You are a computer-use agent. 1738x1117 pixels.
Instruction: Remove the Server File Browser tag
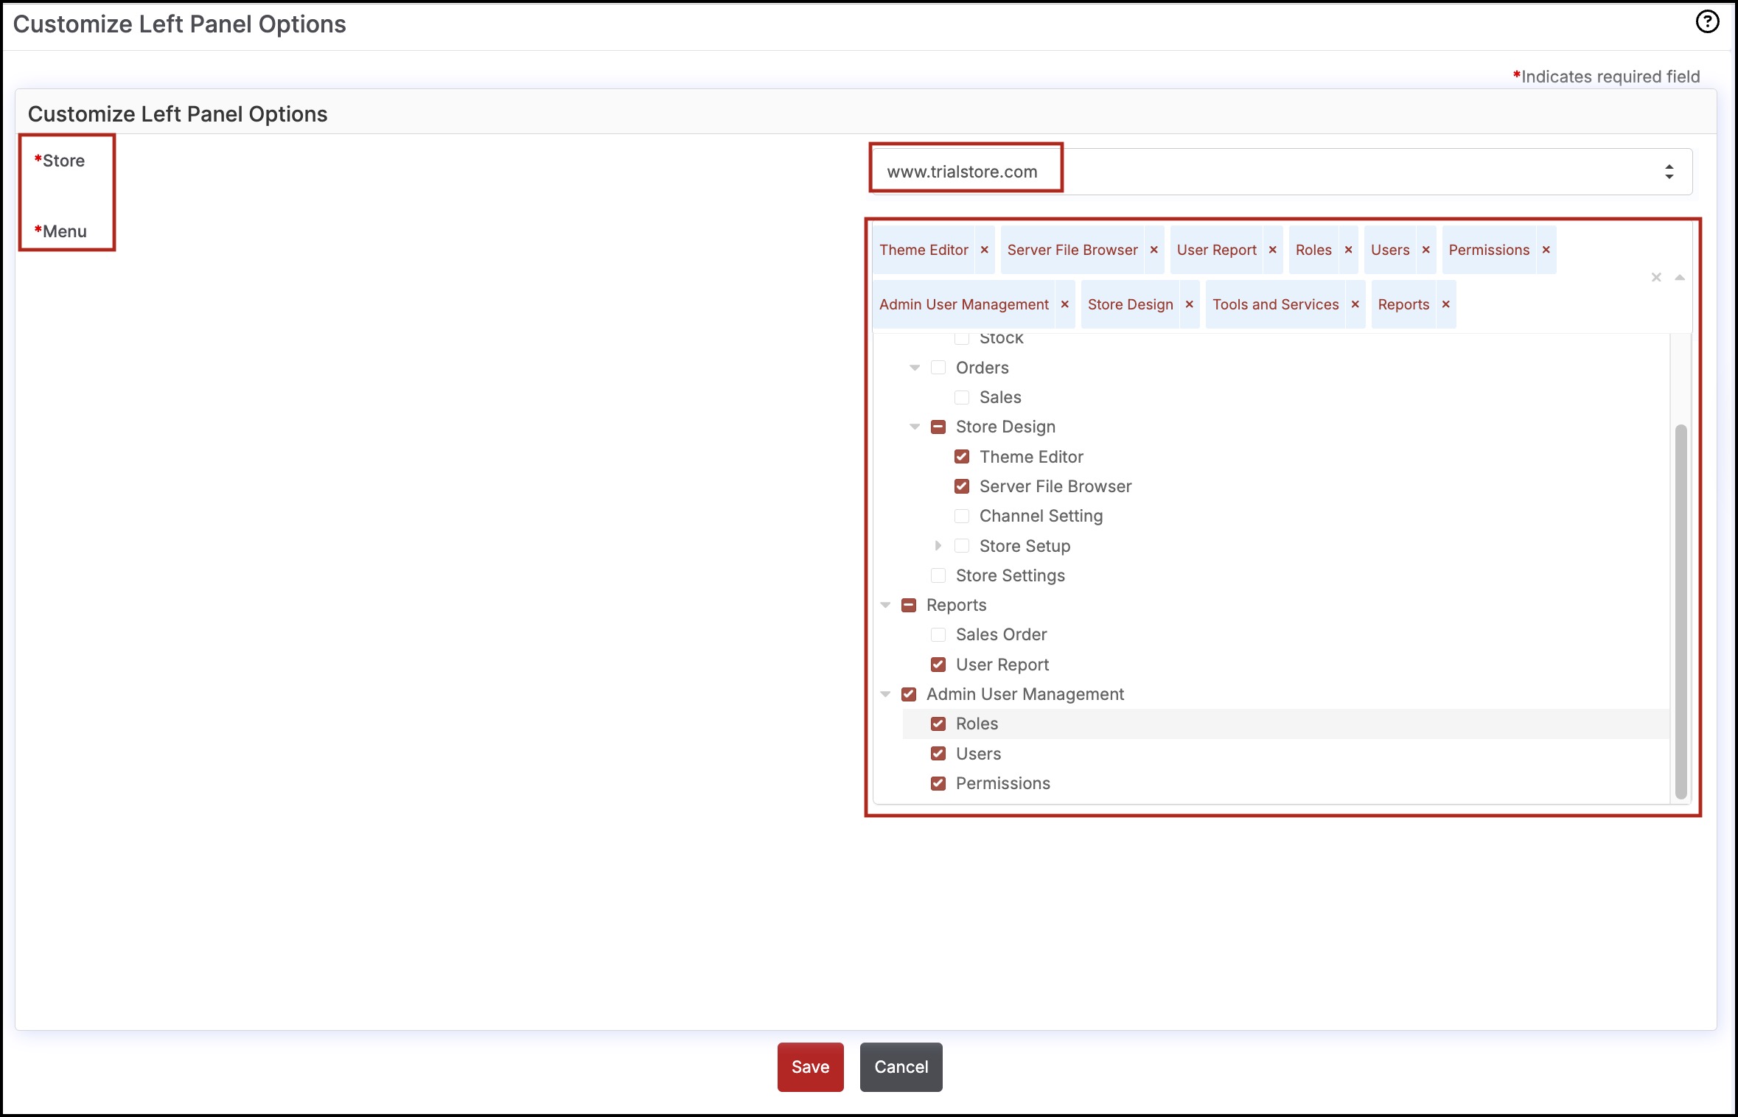(x=1154, y=250)
